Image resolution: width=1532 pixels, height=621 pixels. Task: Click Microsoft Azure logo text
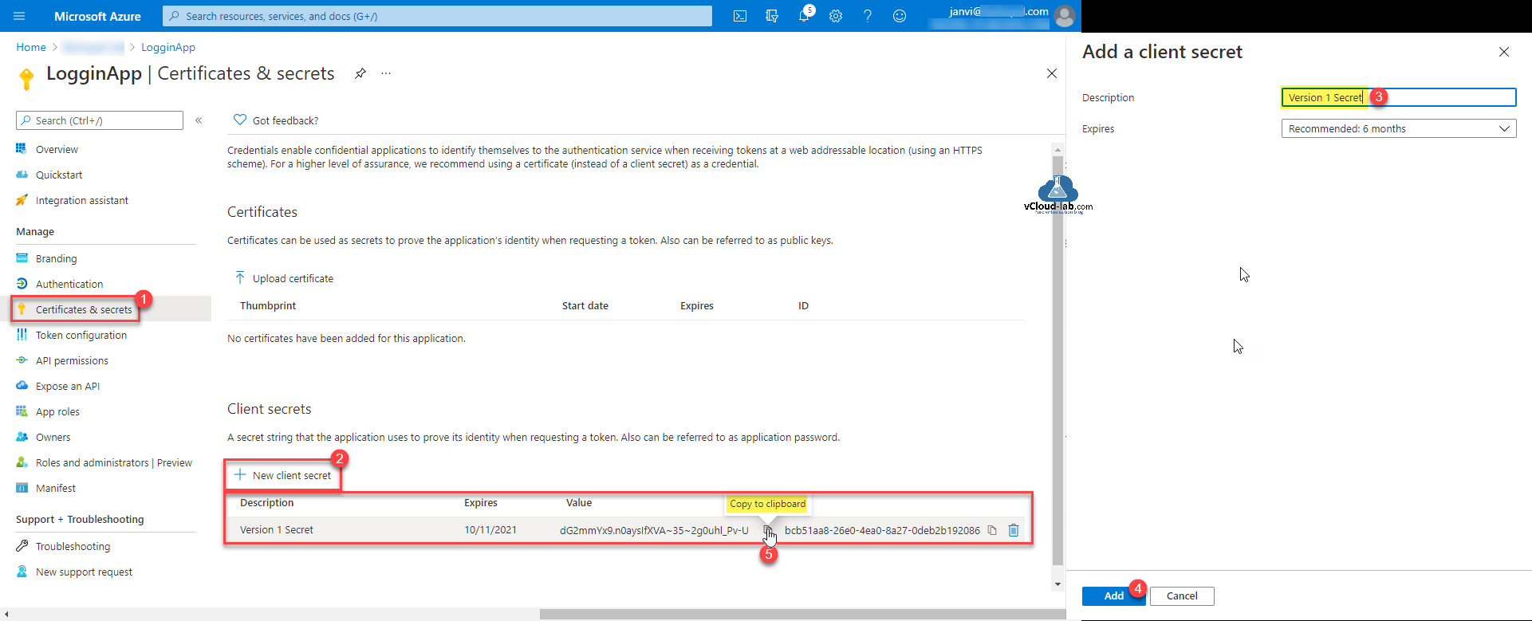pyautogui.click(x=97, y=16)
